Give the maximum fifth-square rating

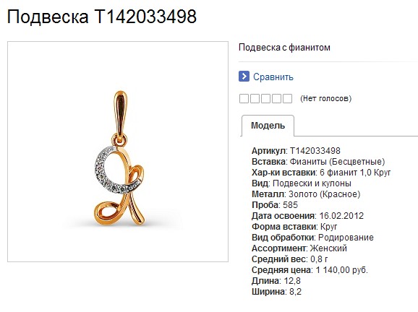[x=287, y=98]
